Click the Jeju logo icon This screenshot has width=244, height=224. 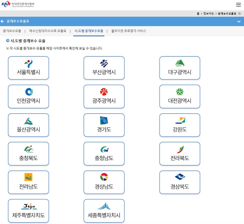click(x=29, y=206)
